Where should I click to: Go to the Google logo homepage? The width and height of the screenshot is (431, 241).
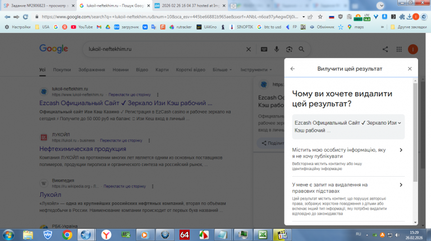tap(54, 49)
